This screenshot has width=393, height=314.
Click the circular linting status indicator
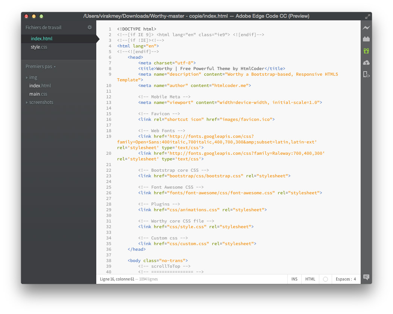tap(325, 279)
